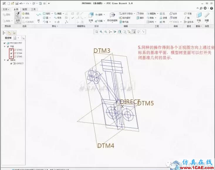
Task: Open the Help question mark icon
Action: coord(211,8)
